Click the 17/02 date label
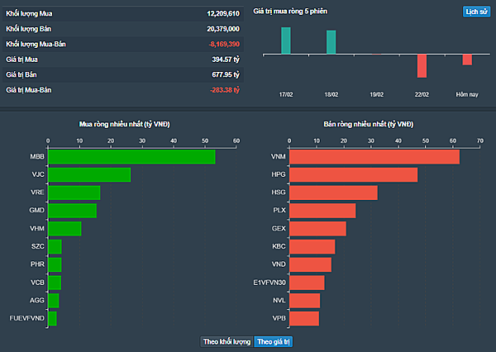Image resolution: width=496 pixels, height=352 pixels. pyautogui.click(x=286, y=94)
